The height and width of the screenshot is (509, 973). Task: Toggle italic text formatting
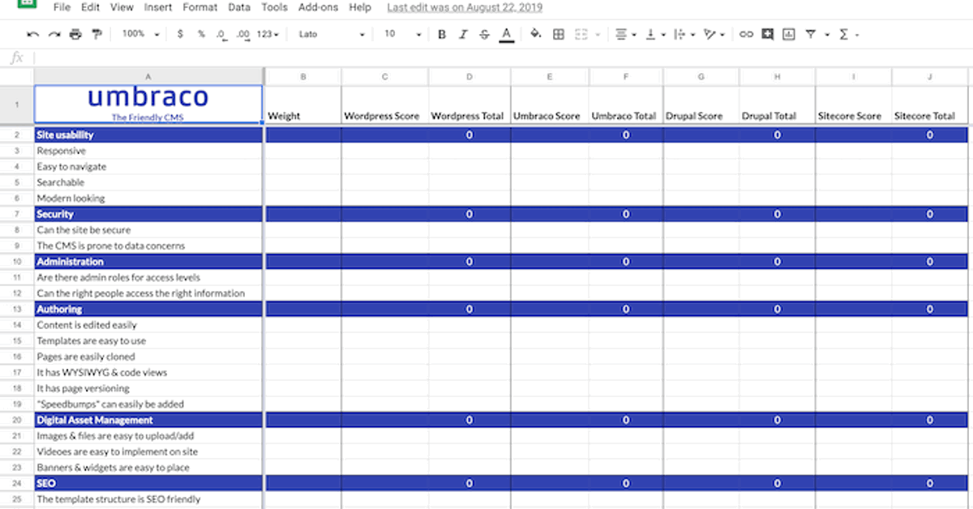[463, 34]
